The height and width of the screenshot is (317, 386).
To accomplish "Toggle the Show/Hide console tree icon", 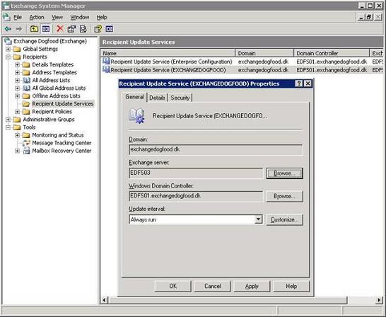I will point(46,29).
